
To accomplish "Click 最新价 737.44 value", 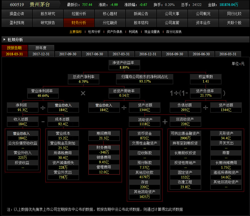I will click(87, 5).
